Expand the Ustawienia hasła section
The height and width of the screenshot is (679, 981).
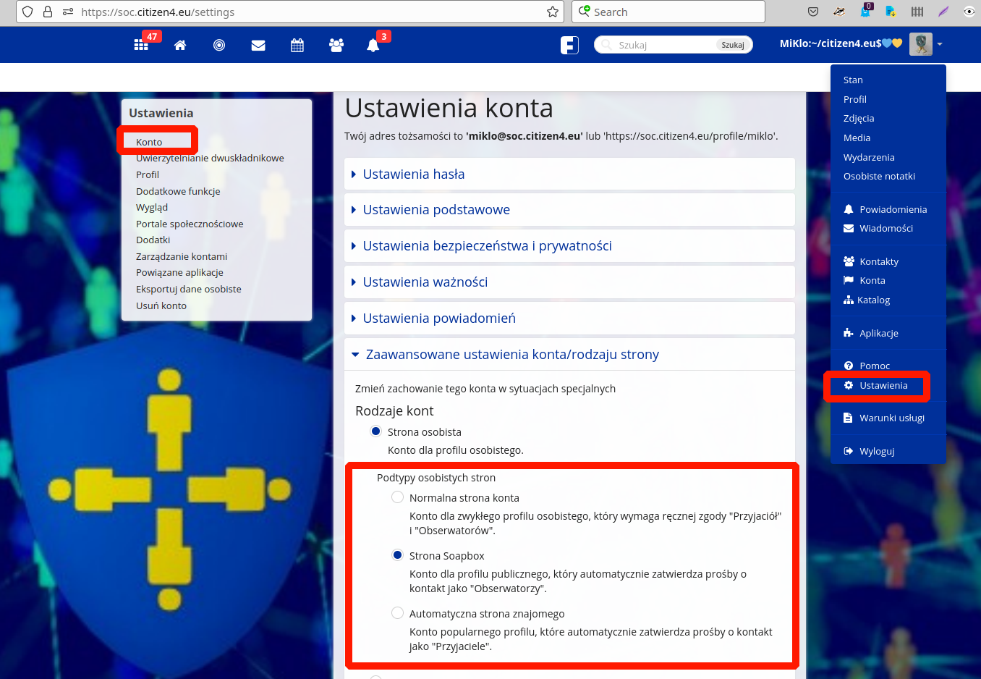(414, 174)
